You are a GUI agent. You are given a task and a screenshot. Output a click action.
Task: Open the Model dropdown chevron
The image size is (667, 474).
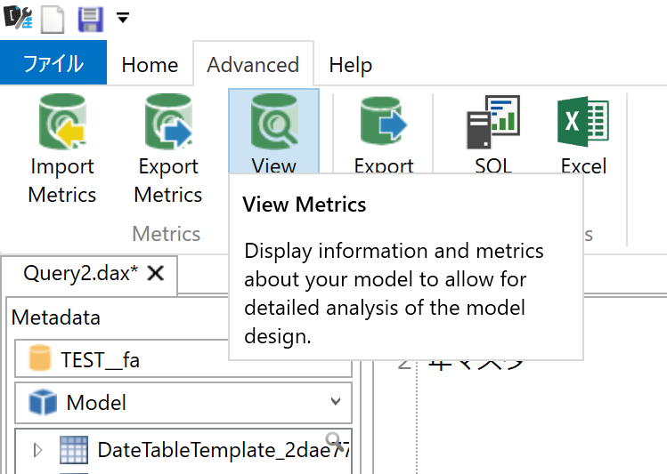click(336, 401)
